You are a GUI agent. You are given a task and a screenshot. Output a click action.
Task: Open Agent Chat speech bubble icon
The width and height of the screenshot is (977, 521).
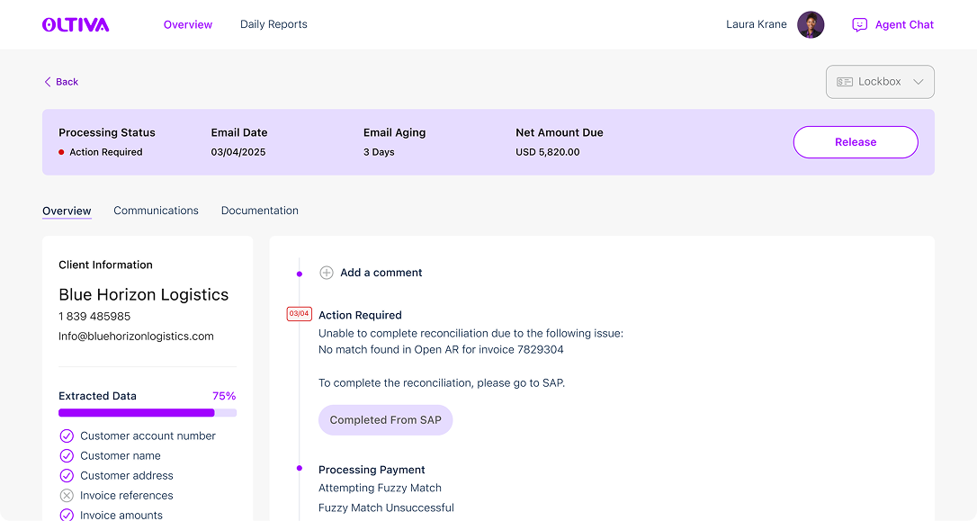click(x=859, y=25)
